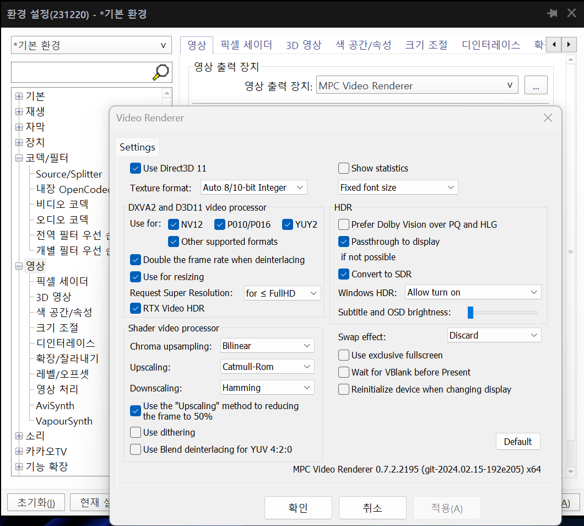Screen dimensions: 584x526
Task: Enable Prefer Dolby Vision over PQ and HLG
Action: pyautogui.click(x=343, y=224)
